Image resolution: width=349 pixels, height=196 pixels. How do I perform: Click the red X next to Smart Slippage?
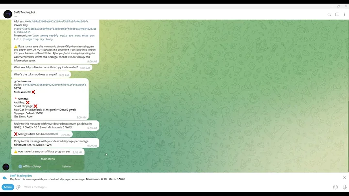coord(35,106)
